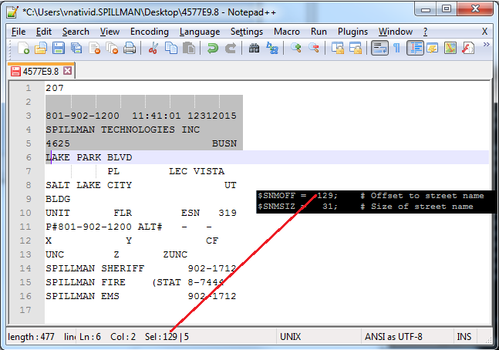Click 'SPILLMAN EMS' on line 16

[83, 296]
